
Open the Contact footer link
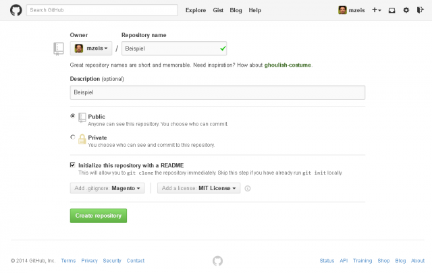pos(135,261)
